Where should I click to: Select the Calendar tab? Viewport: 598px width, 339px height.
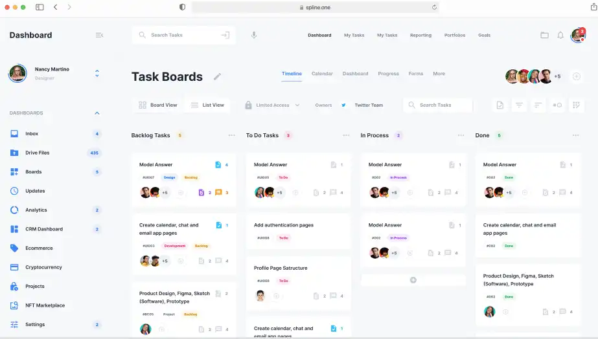(x=322, y=74)
